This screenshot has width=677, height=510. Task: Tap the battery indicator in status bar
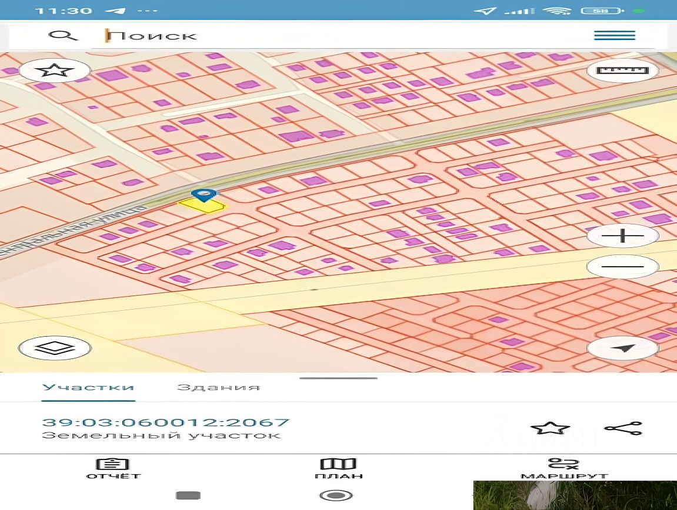click(x=603, y=11)
